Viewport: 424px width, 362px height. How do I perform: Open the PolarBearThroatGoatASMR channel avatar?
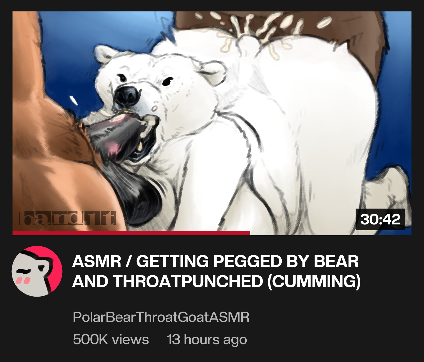(x=37, y=271)
